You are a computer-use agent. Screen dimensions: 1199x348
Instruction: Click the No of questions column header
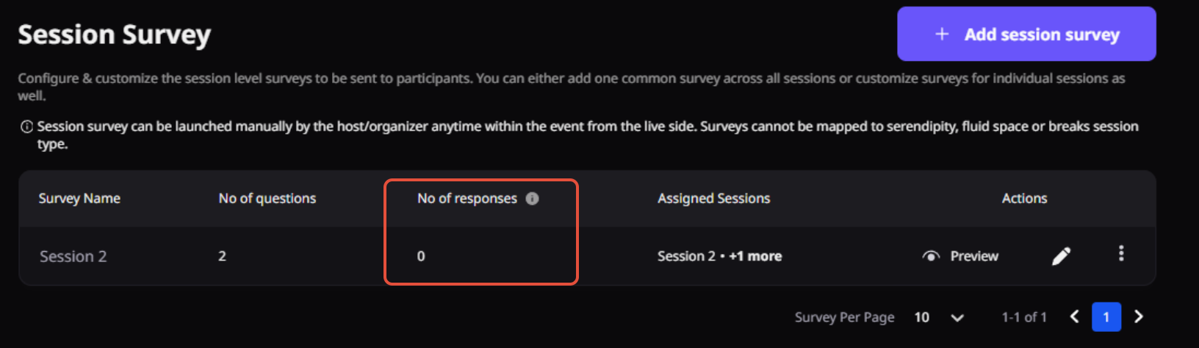[x=267, y=198]
